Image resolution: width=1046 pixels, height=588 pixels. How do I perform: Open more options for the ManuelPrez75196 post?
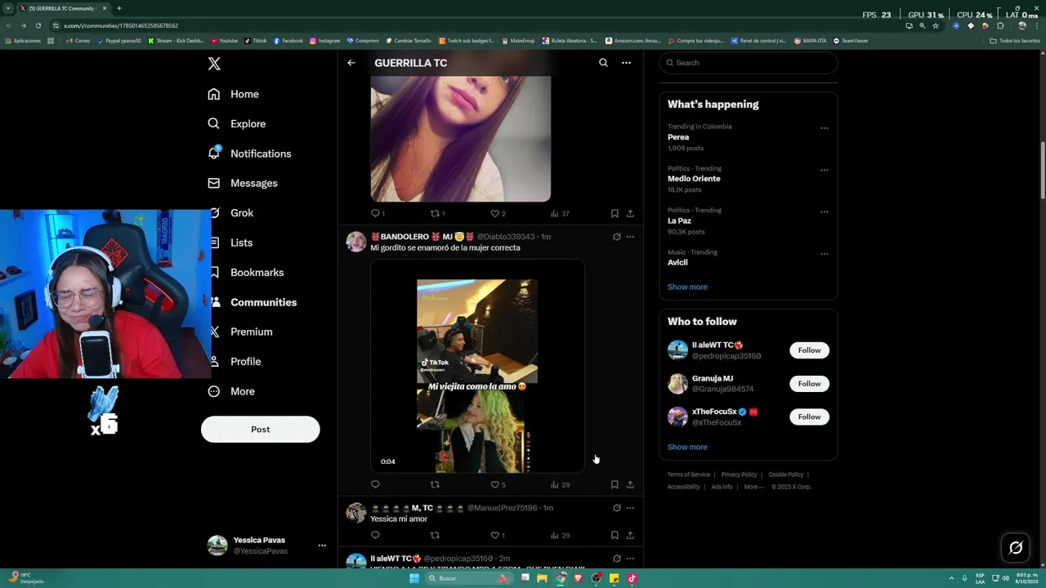coord(630,508)
